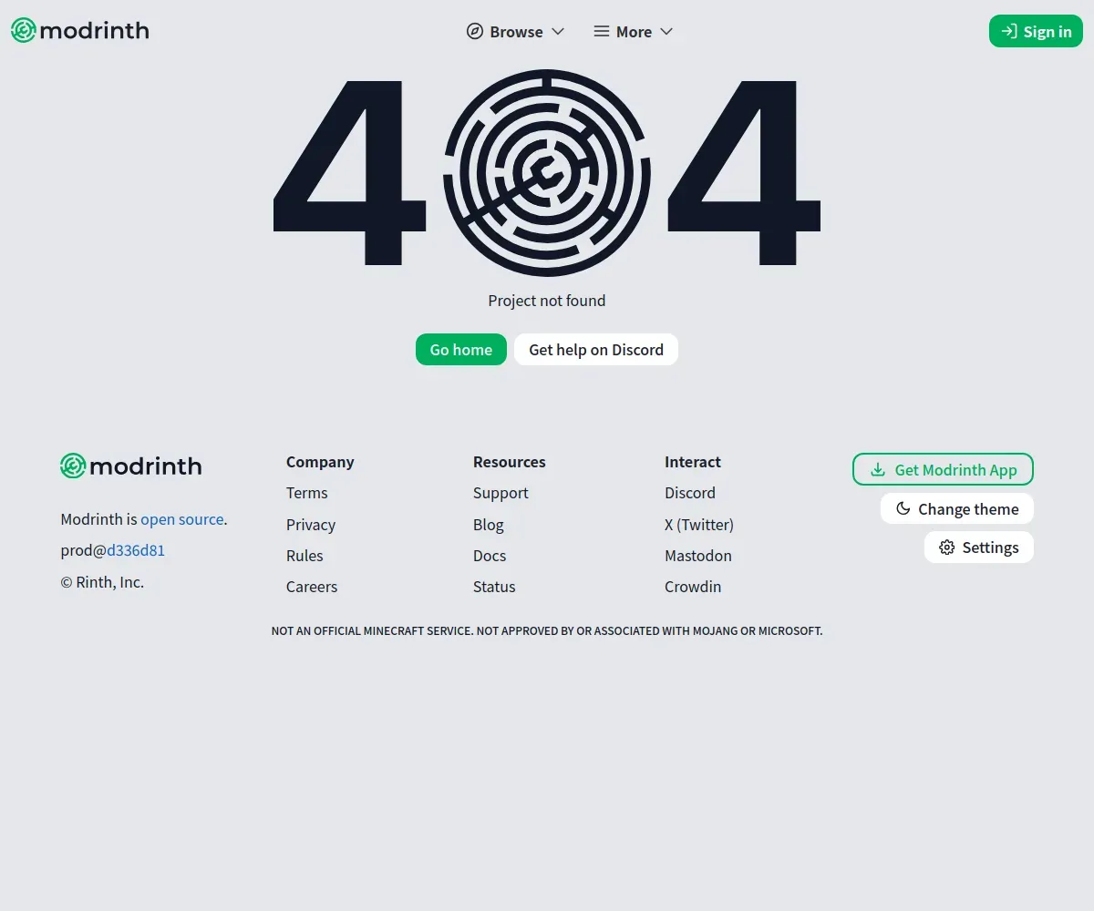Click the compass icon beside Browse
Viewport: 1094px width, 911px height.
474,31
